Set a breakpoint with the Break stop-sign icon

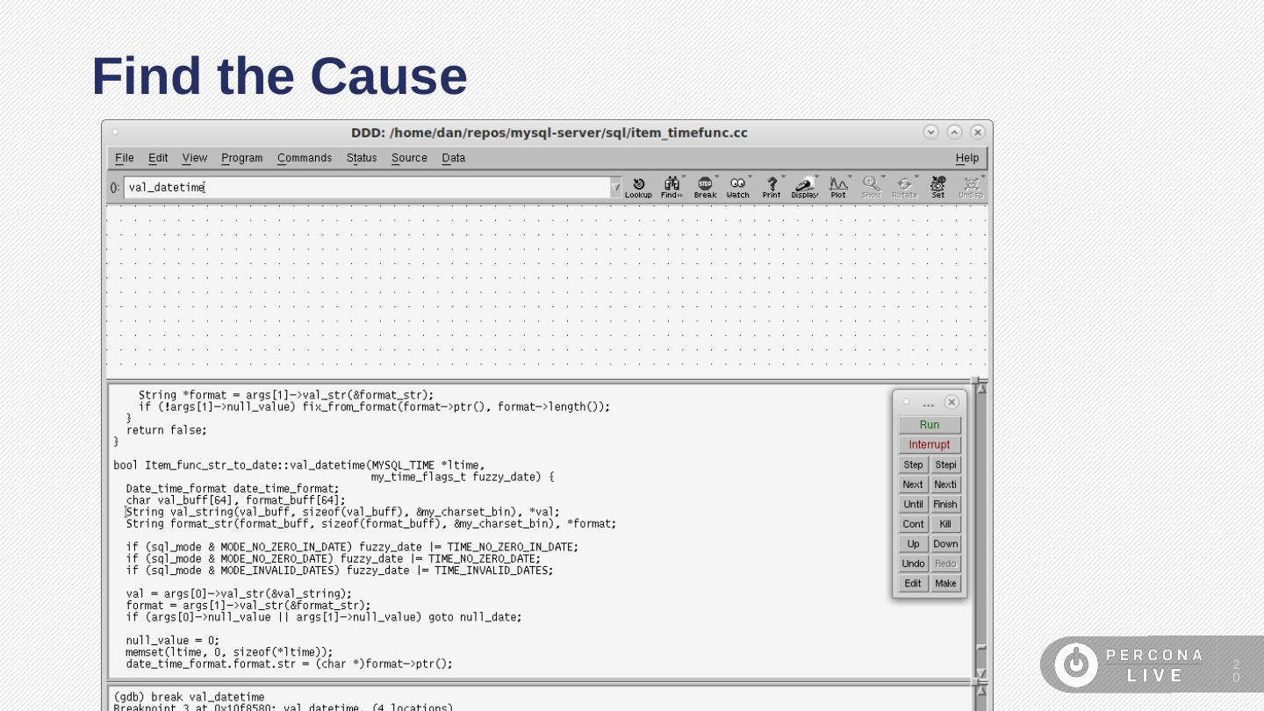pos(705,187)
